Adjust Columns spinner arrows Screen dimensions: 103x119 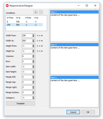click(34, 56)
